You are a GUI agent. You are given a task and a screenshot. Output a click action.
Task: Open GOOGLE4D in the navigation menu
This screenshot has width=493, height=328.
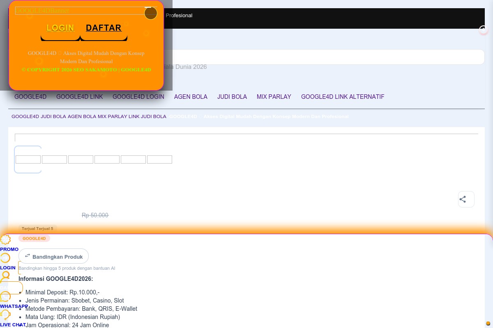pos(30,97)
